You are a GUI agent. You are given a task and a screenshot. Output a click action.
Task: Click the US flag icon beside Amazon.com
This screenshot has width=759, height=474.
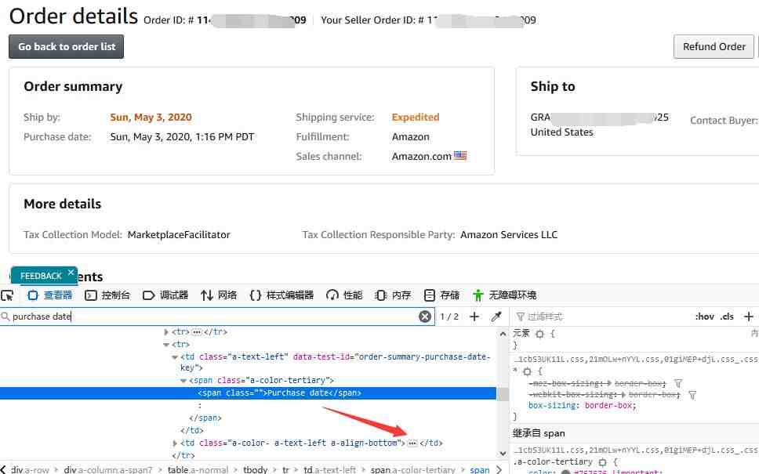coord(460,156)
